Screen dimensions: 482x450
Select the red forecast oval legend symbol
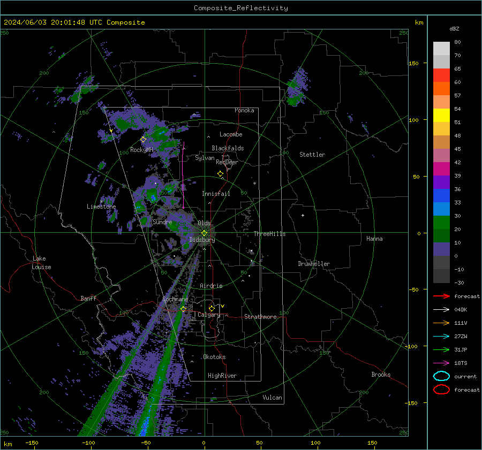click(441, 390)
